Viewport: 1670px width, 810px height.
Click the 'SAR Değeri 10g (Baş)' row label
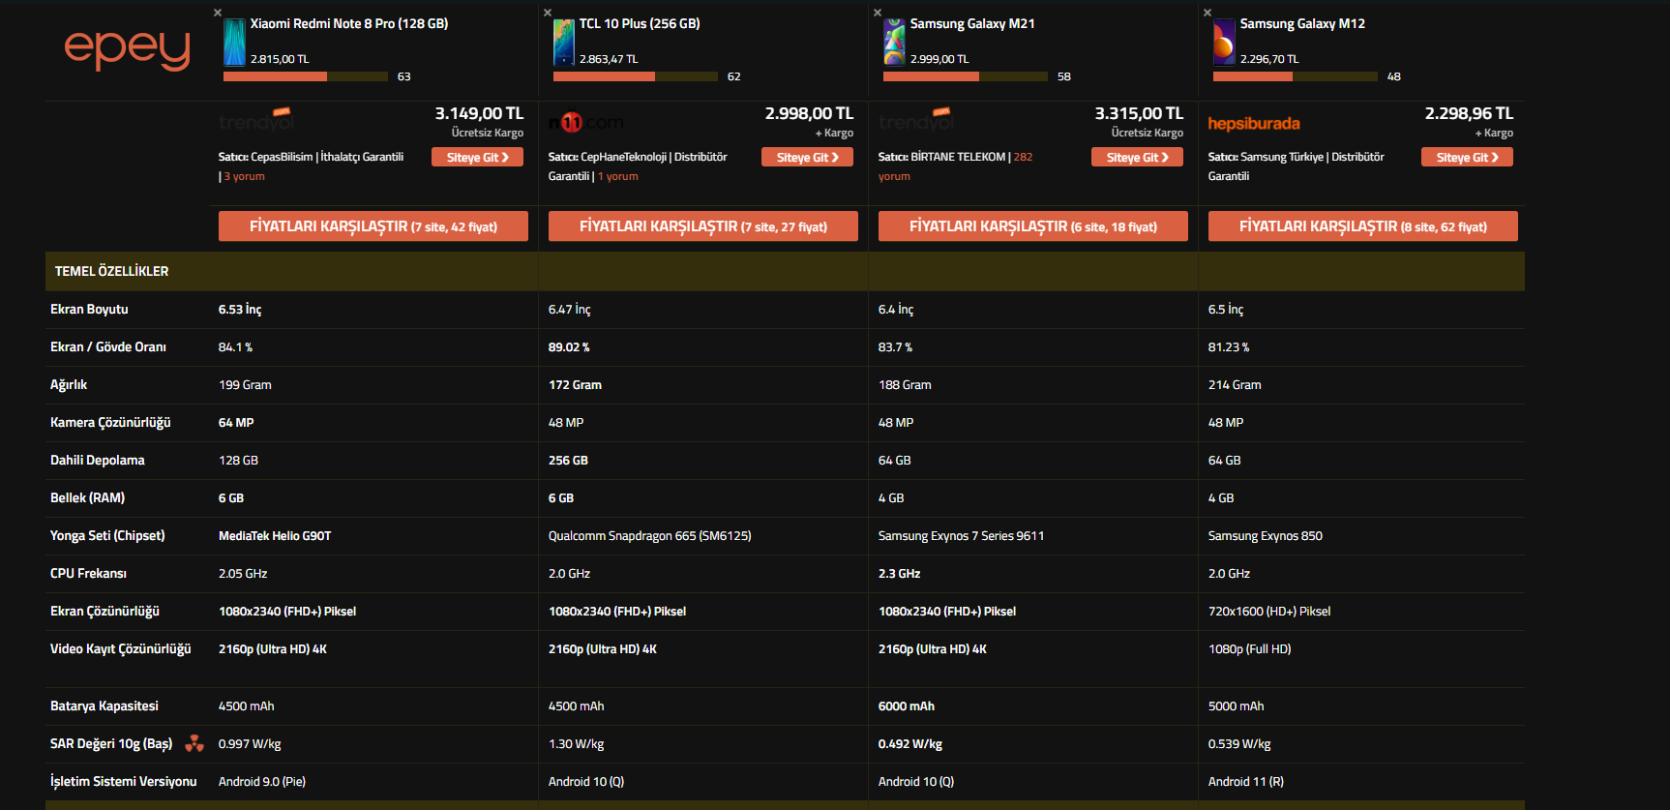(111, 743)
